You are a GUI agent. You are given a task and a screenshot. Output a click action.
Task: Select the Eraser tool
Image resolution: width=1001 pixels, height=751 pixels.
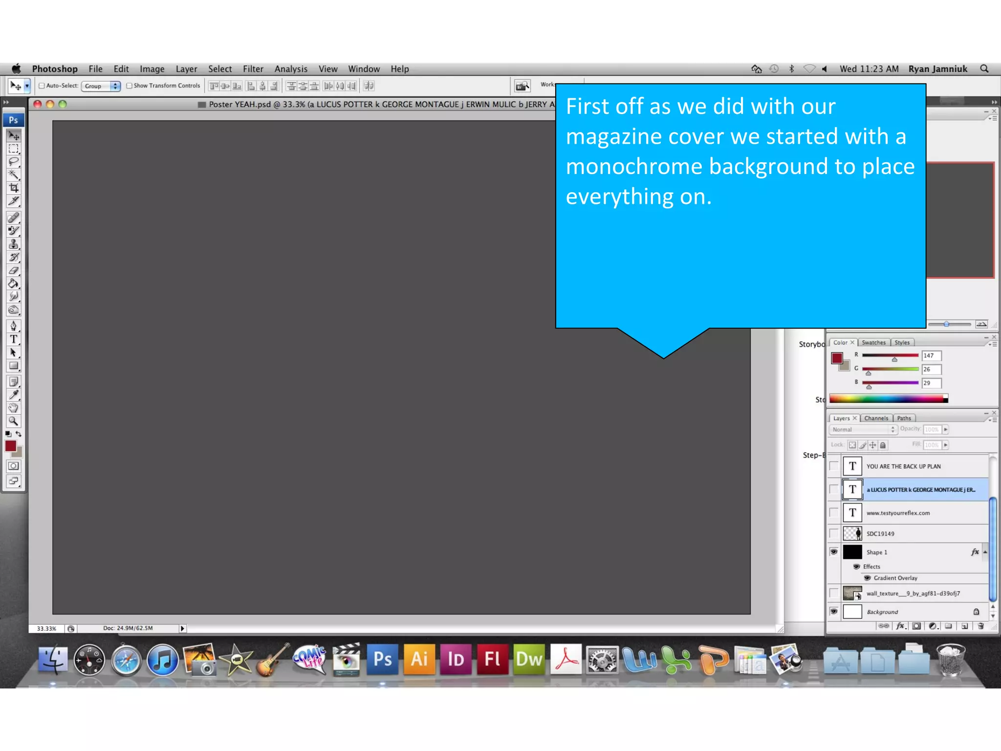tap(14, 270)
